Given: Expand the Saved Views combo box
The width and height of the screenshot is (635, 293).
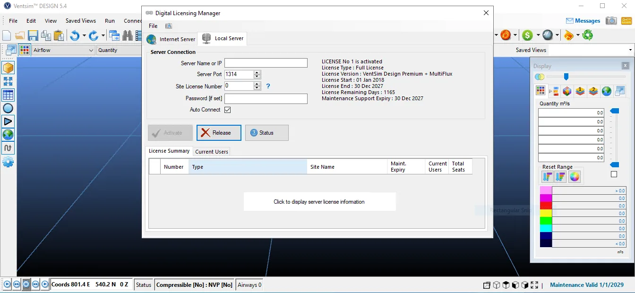Looking at the screenshot, I should [591, 50].
